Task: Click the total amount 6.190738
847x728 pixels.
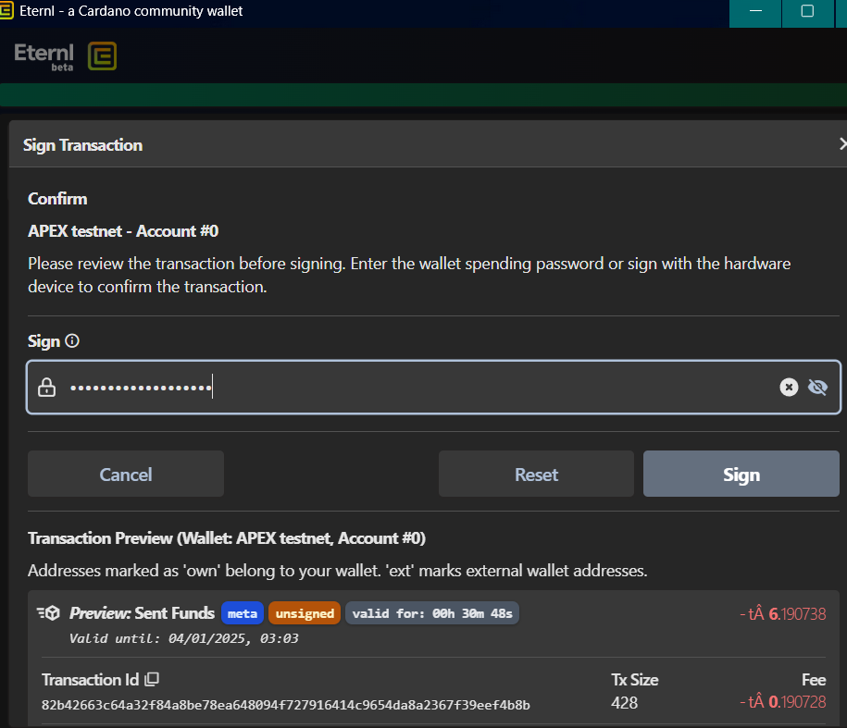Action: 783,613
